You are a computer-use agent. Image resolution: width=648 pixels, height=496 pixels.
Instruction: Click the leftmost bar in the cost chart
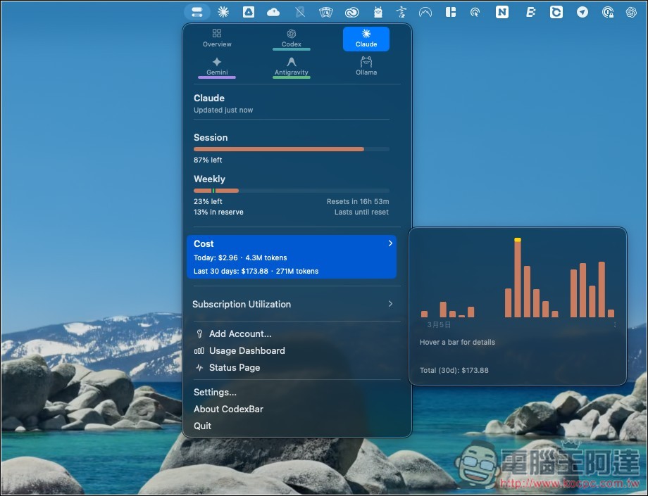coord(424,314)
